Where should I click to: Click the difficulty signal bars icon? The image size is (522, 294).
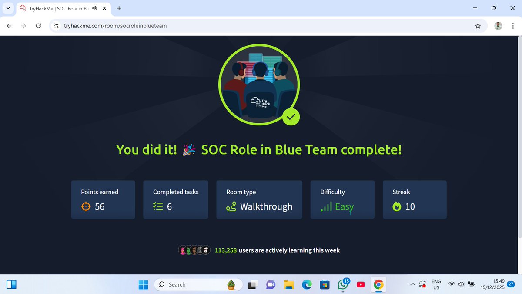click(326, 206)
